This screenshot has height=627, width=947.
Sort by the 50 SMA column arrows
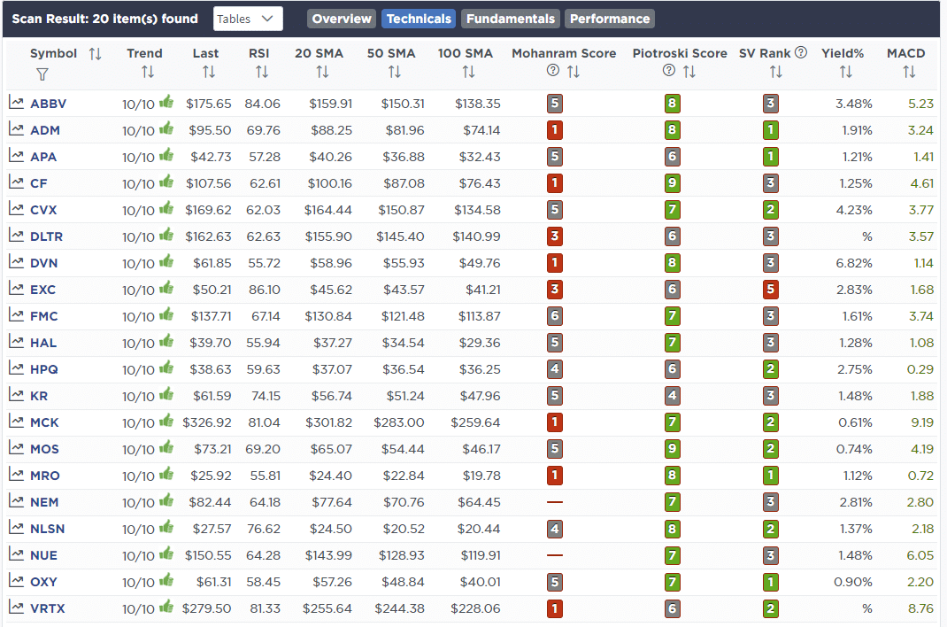pyautogui.click(x=391, y=72)
